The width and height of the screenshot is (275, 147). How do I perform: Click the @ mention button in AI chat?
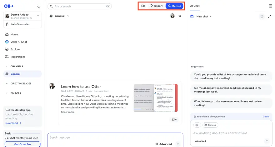coord(197,125)
